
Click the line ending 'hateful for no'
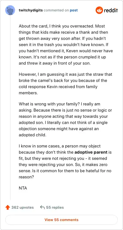(x=65, y=171)
